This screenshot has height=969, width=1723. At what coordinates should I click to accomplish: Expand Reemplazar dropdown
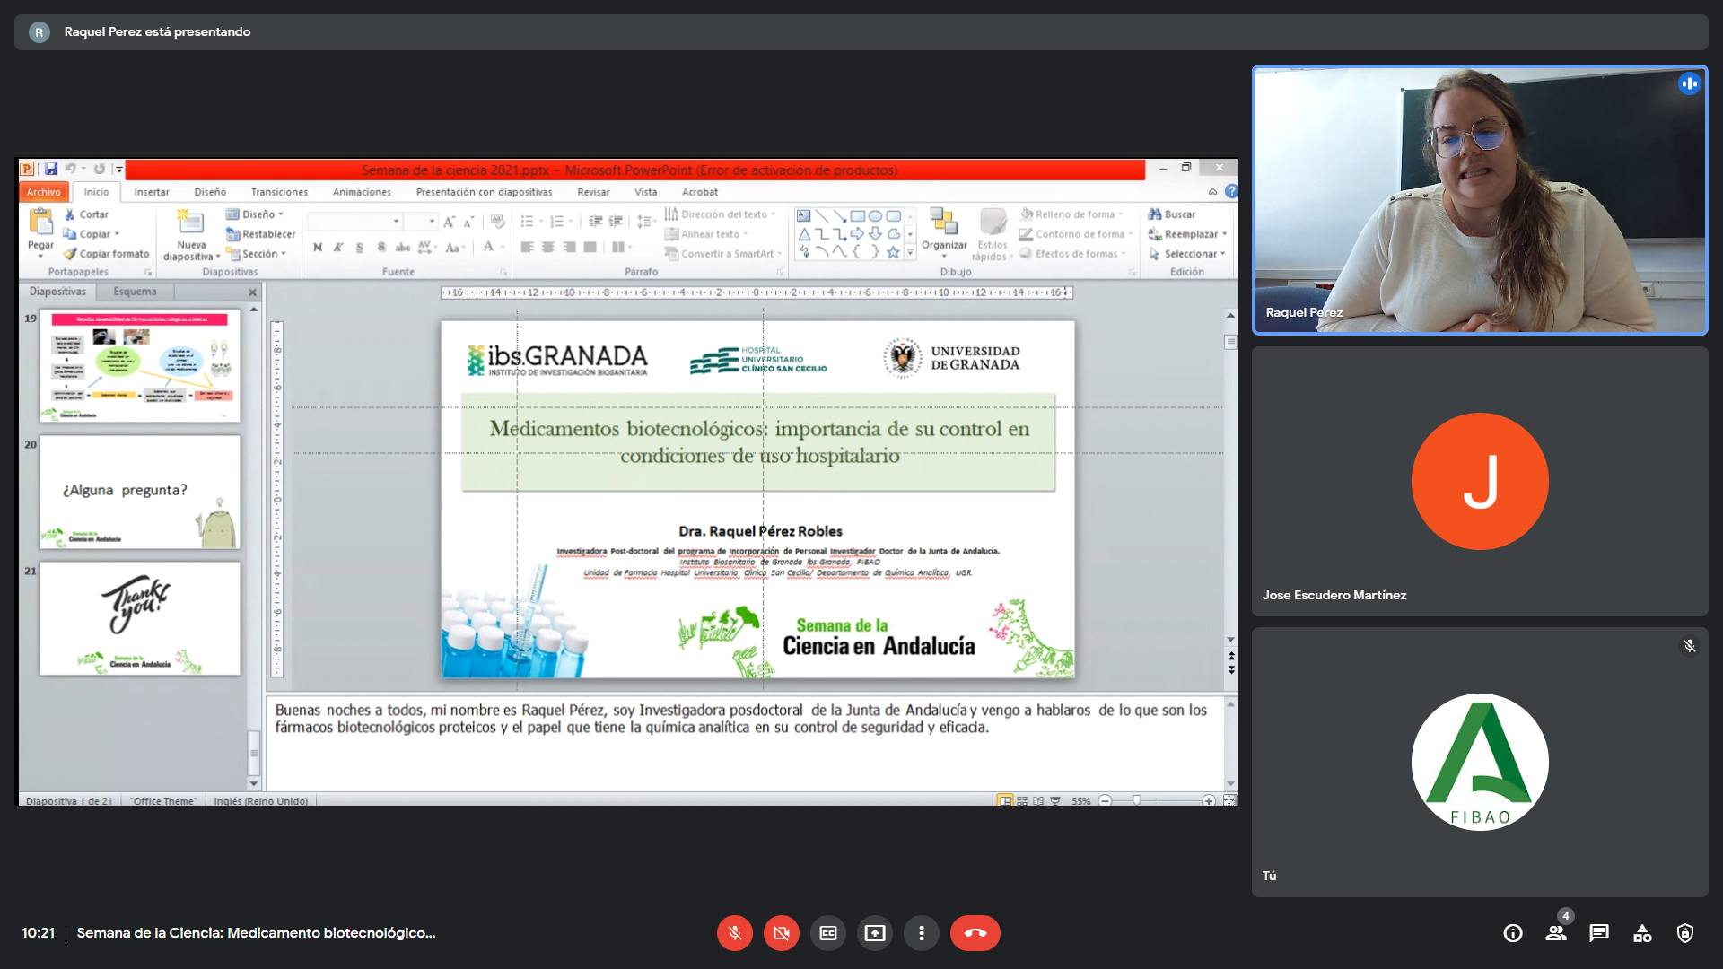coord(1224,234)
